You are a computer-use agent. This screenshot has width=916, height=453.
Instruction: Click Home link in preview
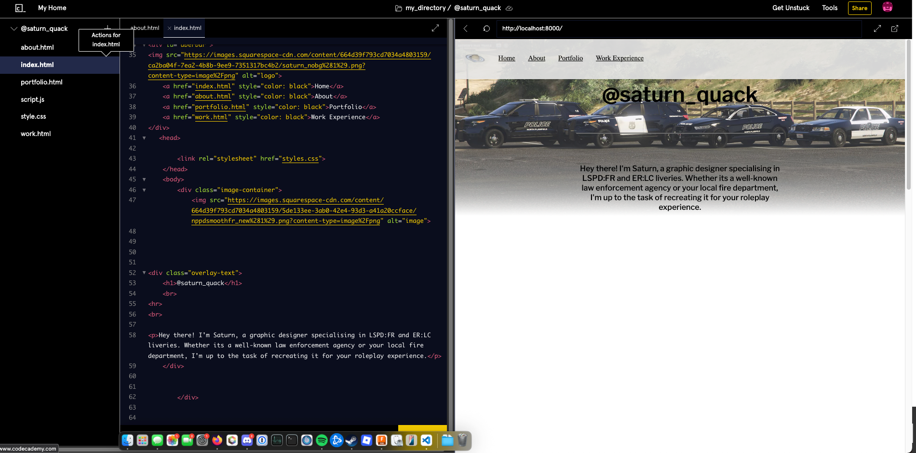point(507,58)
